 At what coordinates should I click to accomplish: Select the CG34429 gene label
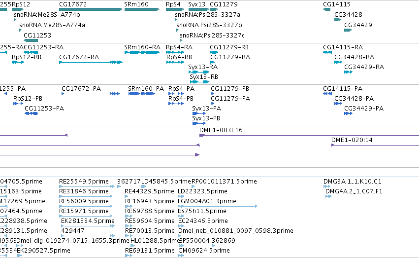pyautogui.click(x=358, y=25)
